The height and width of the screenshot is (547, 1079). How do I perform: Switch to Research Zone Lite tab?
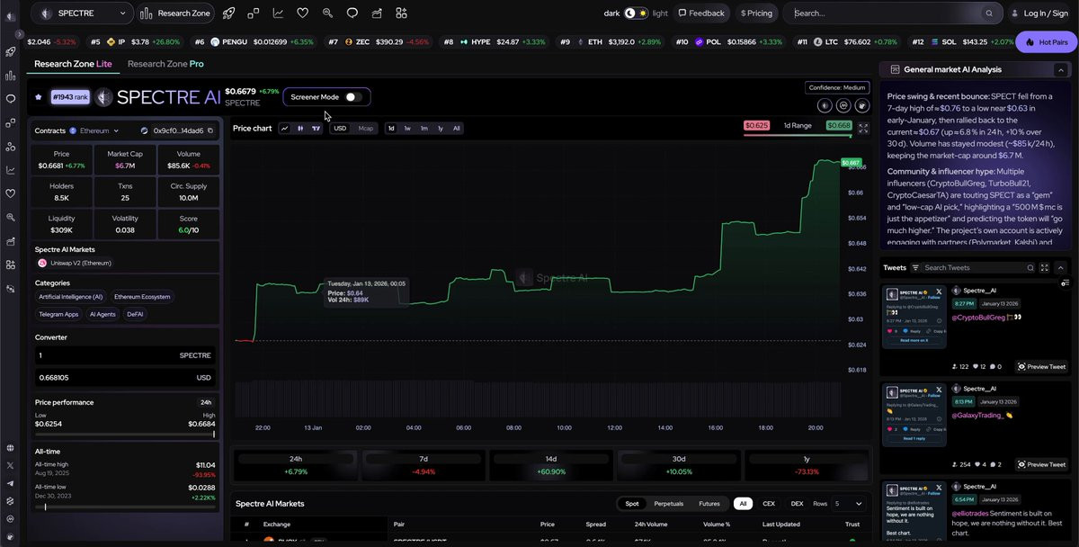[x=73, y=64]
